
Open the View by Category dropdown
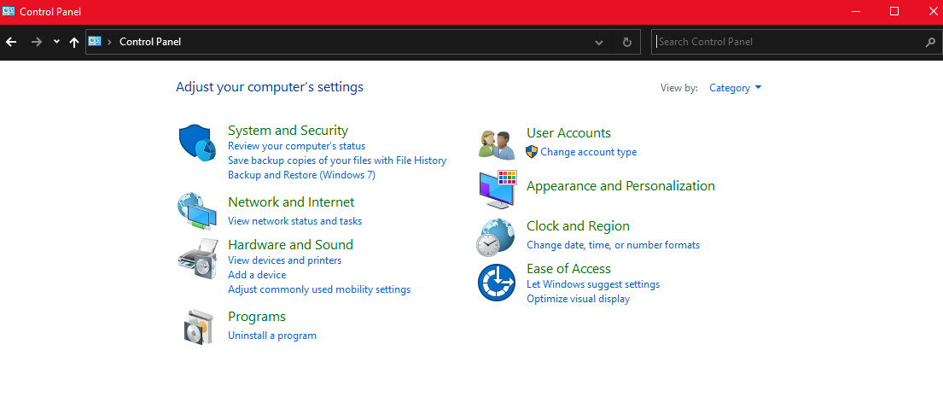[x=735, y=88]
